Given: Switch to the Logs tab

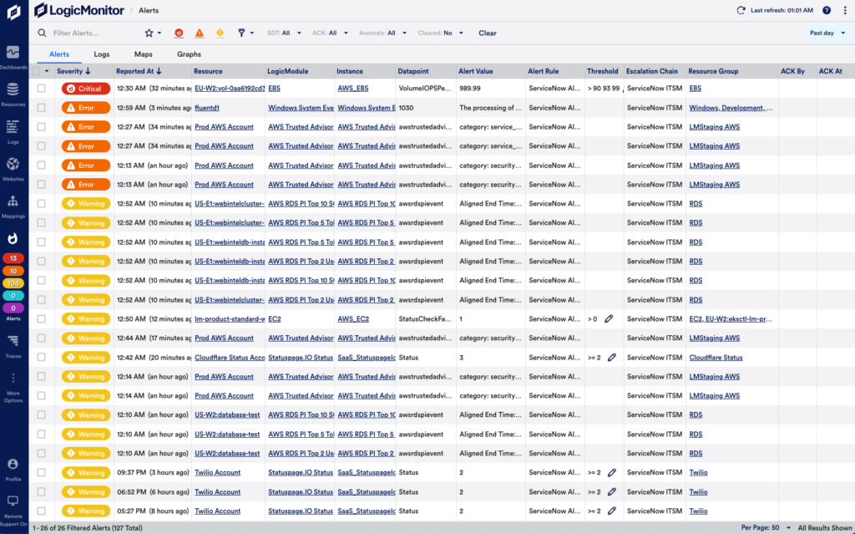Looking at the screenshot, I should [x=102, y=54].
